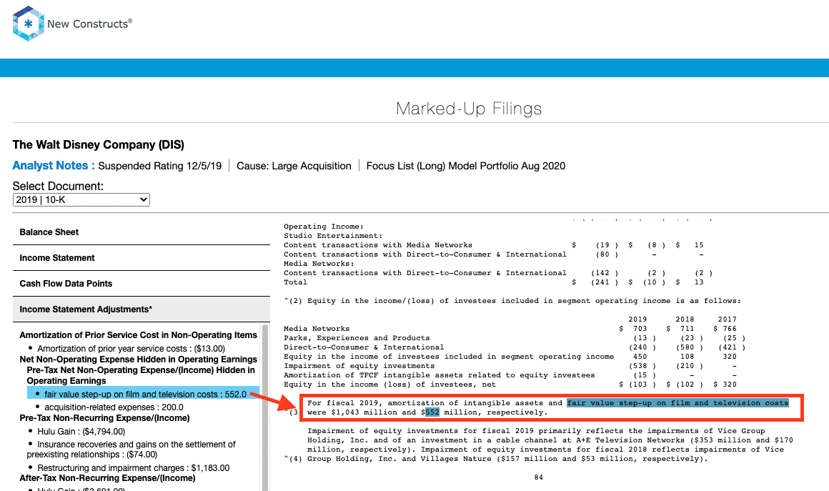This screenshot has height=491, width=829.
Task: Click the Pre-Tax Non-Recurring Expense/(Income) heading
Action: click(x=104, y=418)
